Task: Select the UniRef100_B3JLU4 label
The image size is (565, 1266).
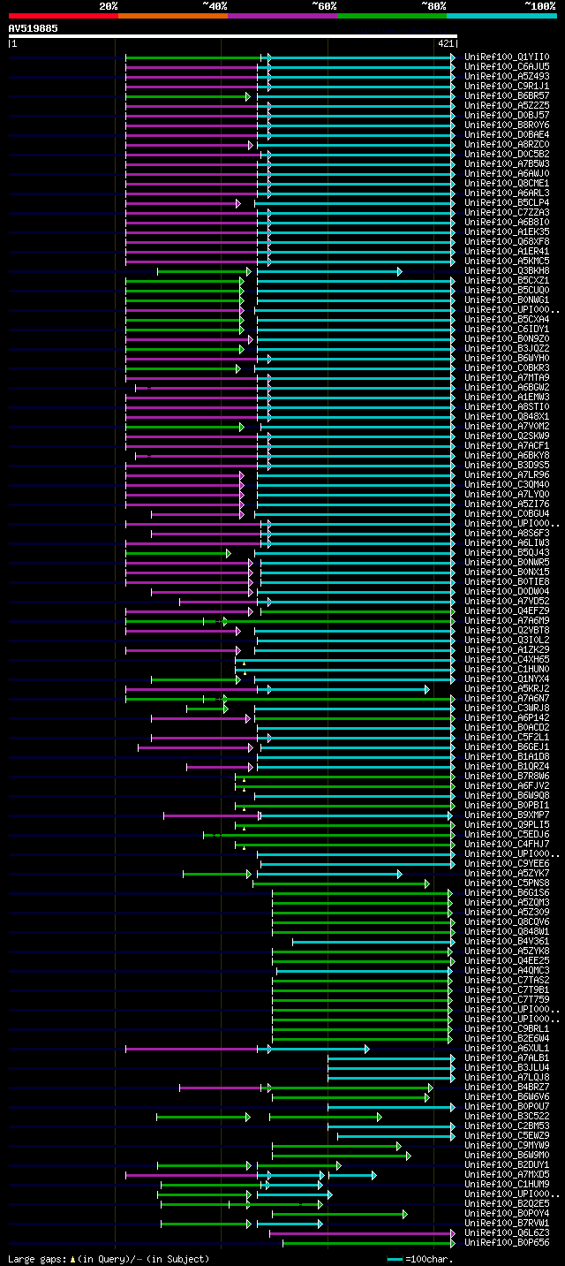Action: [x=507, y=1067]
